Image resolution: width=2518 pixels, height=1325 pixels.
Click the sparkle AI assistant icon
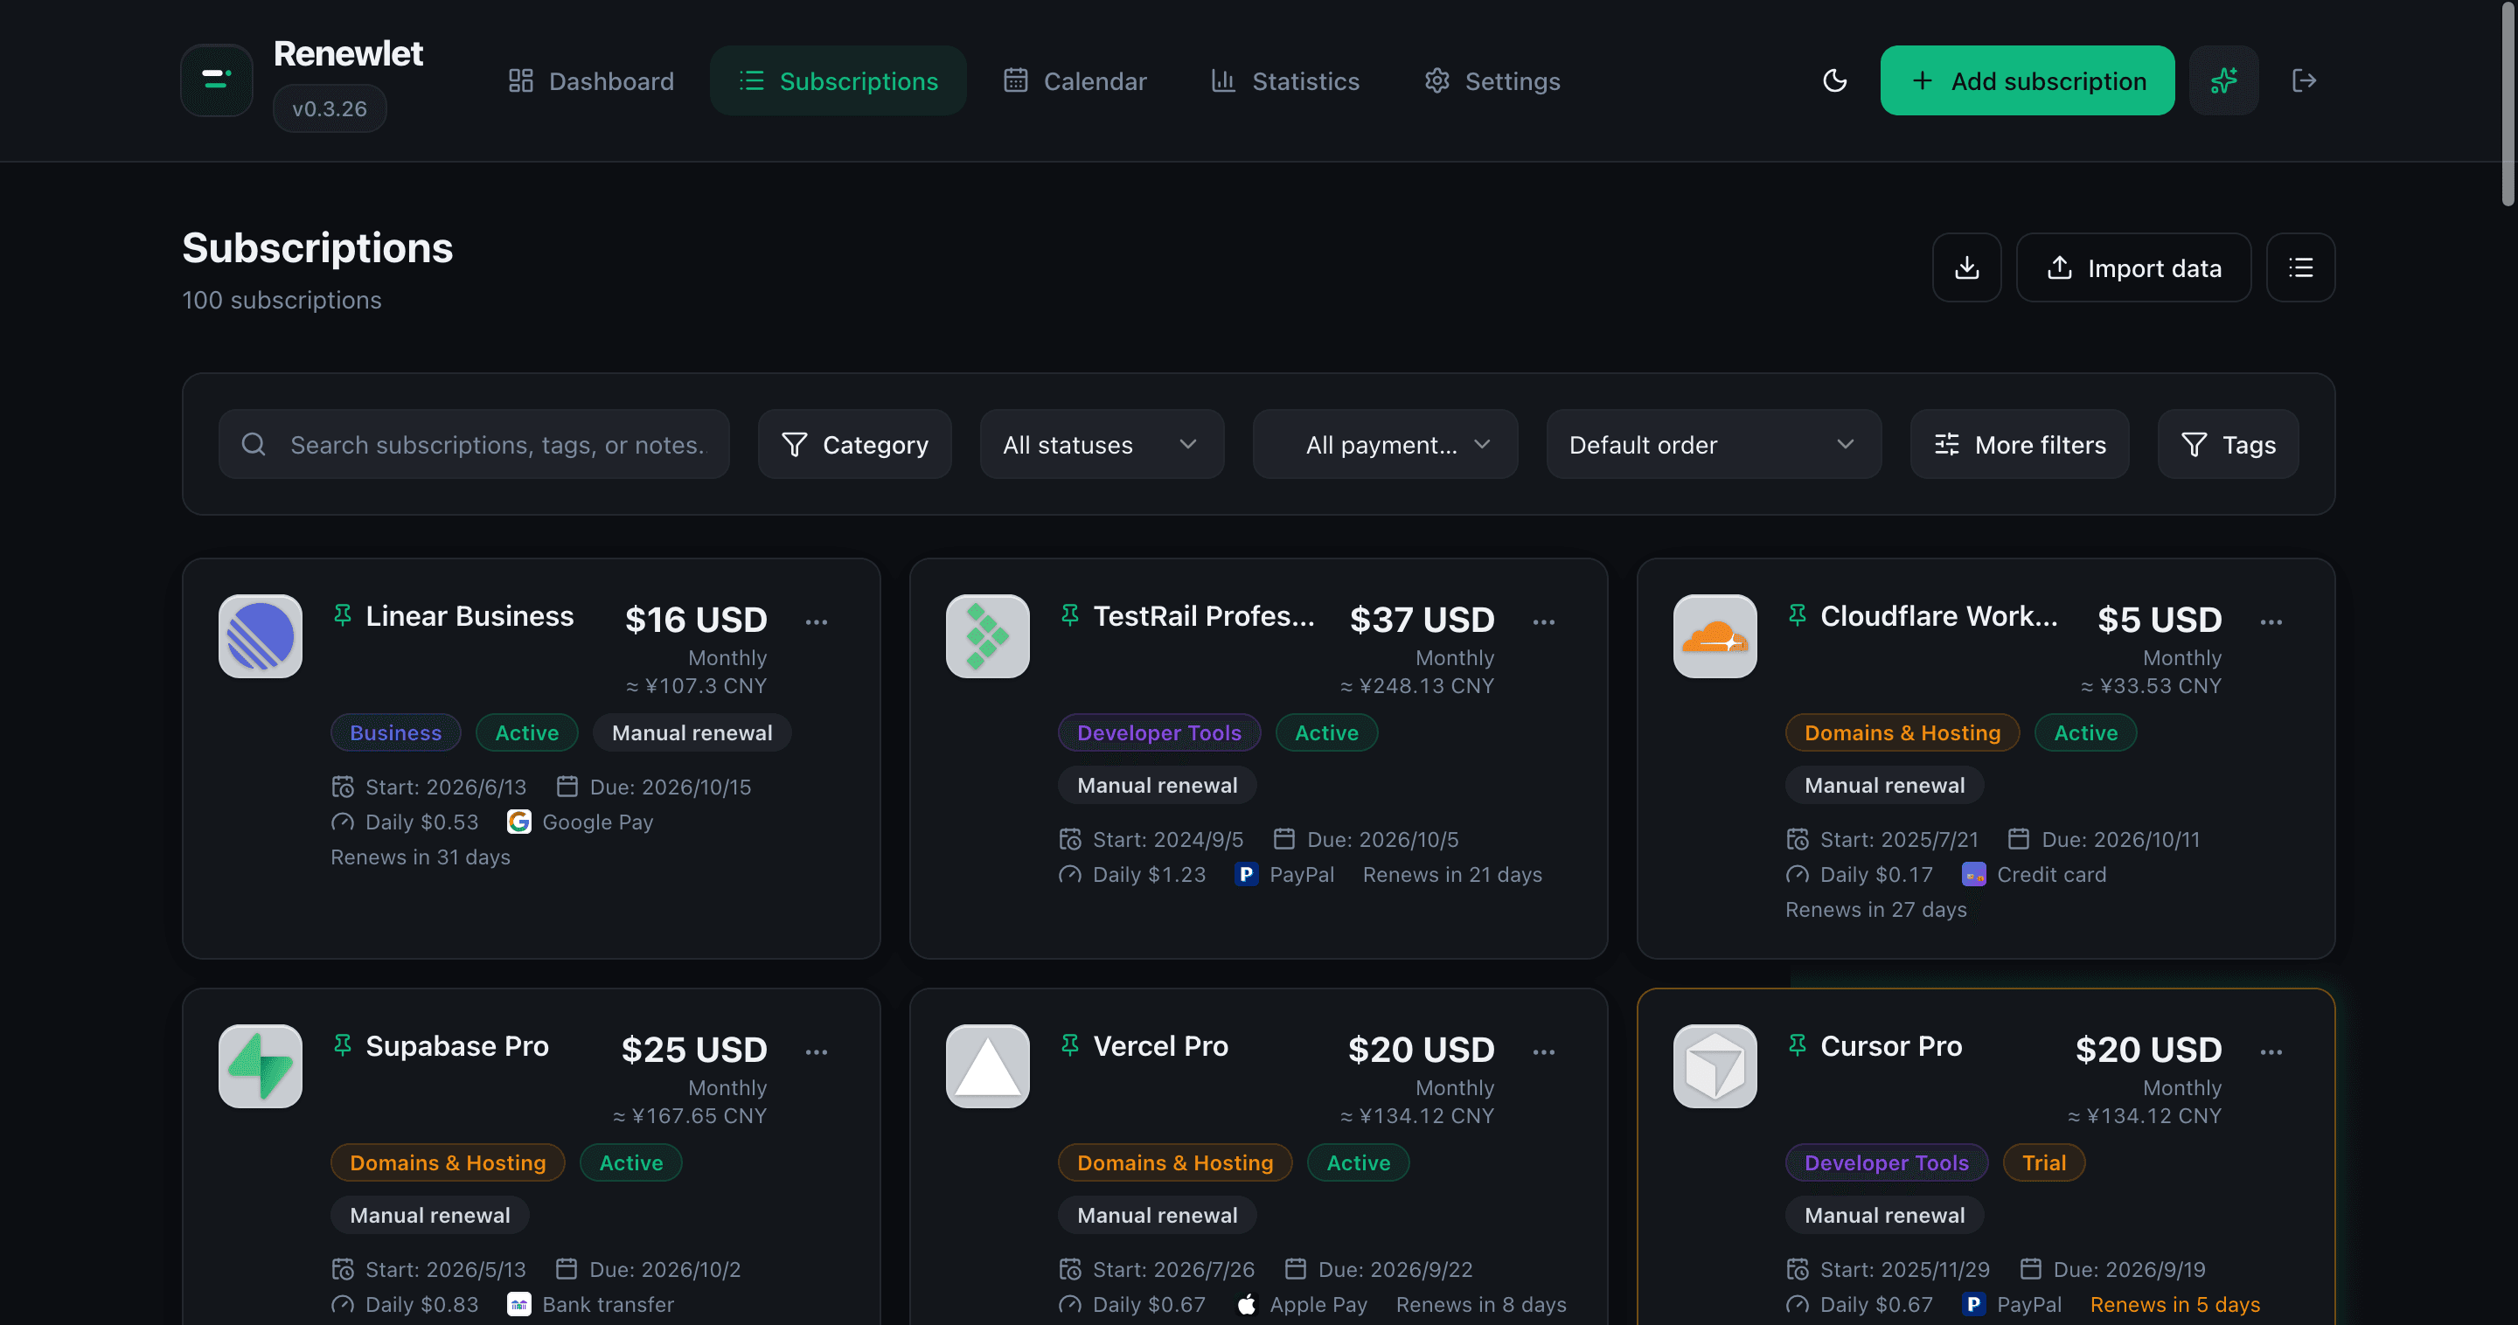(2223, 80)
